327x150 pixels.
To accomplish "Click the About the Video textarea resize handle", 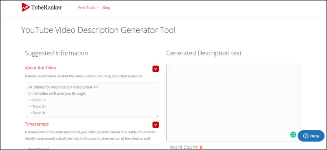I will [157, 116].
